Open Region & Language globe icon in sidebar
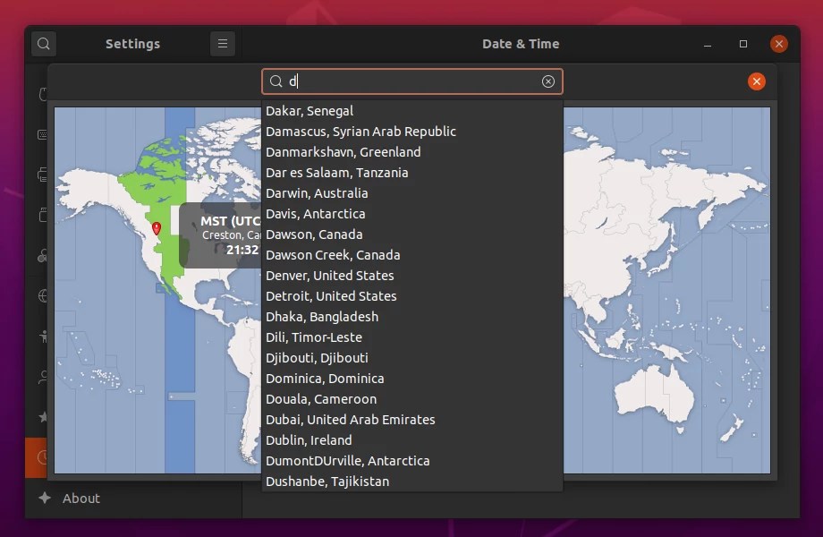This screenshot has width=823, height=537. pos(42,295)
